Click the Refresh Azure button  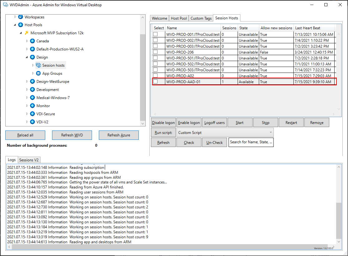tap(119, 135)
